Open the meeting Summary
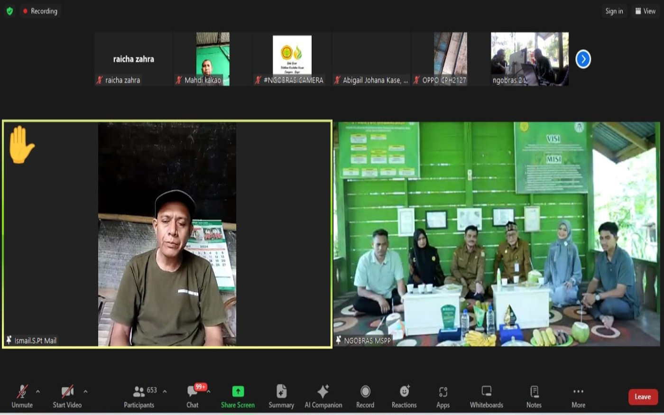 281,397
